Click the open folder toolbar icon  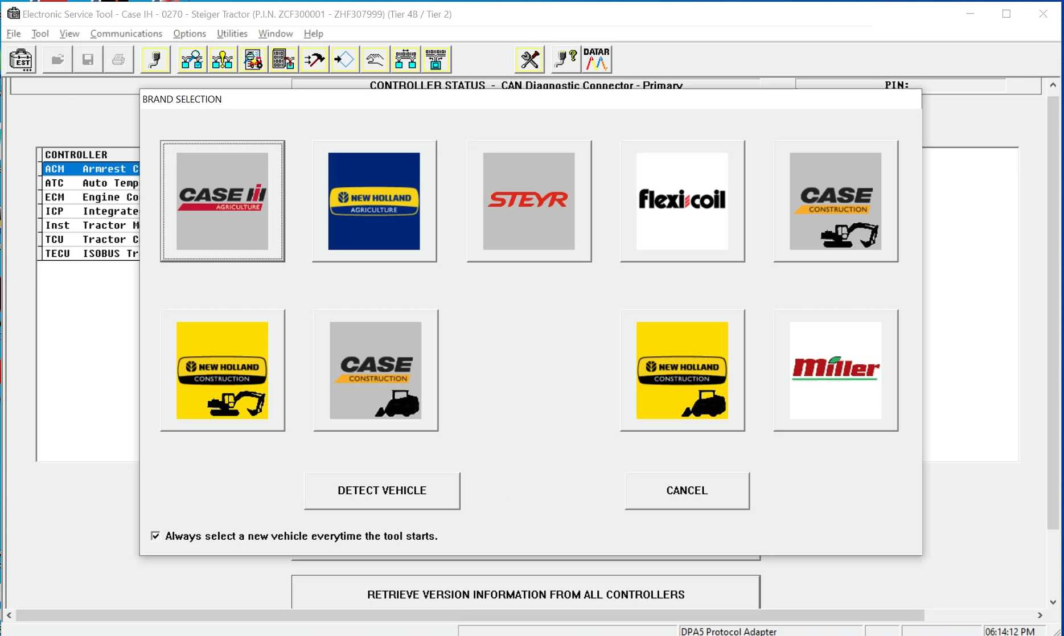click(x=57, y=59)
